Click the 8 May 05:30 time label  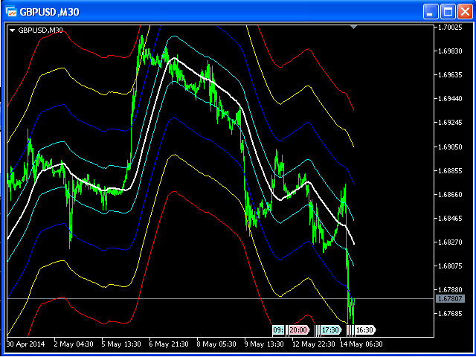tap(216, 344)
